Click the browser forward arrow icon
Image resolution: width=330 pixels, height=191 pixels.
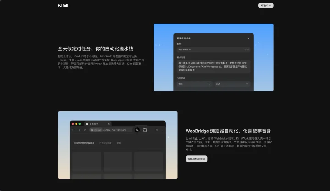pos(79,130)
